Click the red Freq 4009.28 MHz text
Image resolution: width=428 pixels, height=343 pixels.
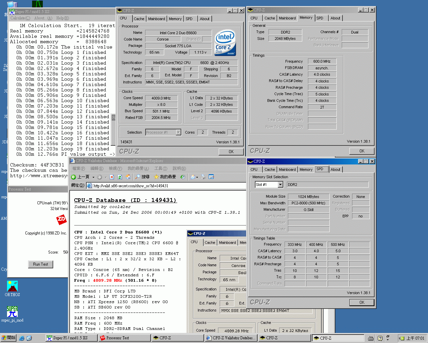(108, 280)
